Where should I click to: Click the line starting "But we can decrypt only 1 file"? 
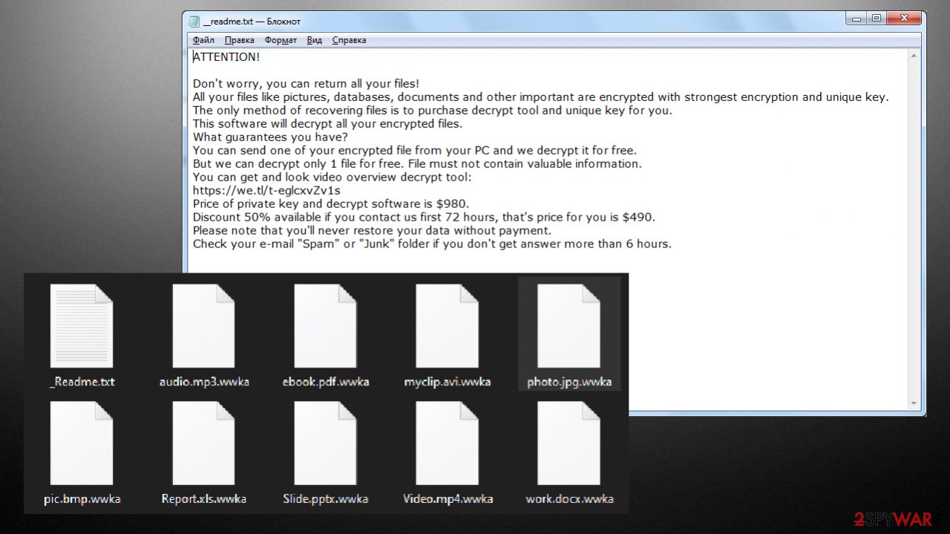(417, 164)
